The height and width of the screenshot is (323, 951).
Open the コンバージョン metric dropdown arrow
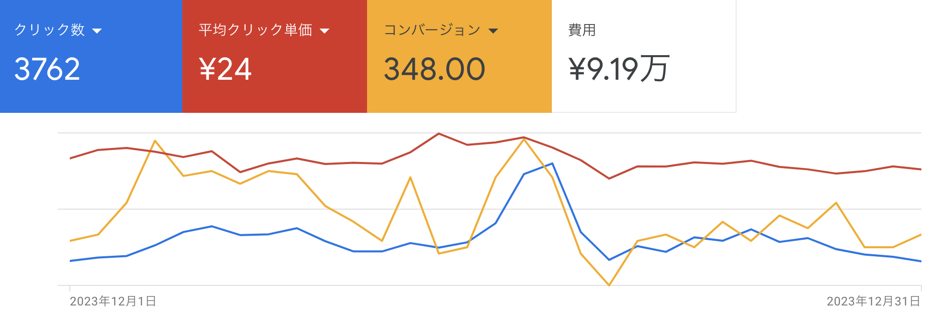493,31
